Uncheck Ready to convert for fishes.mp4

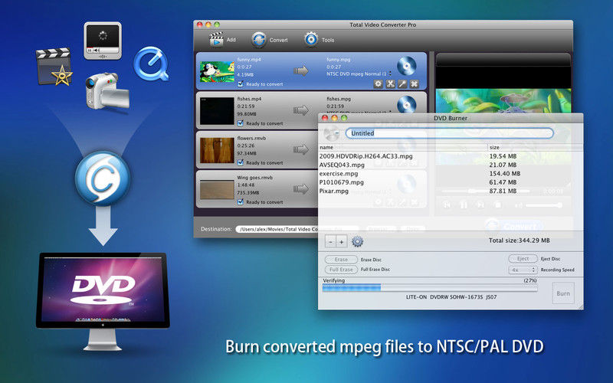tap(241, 123)
